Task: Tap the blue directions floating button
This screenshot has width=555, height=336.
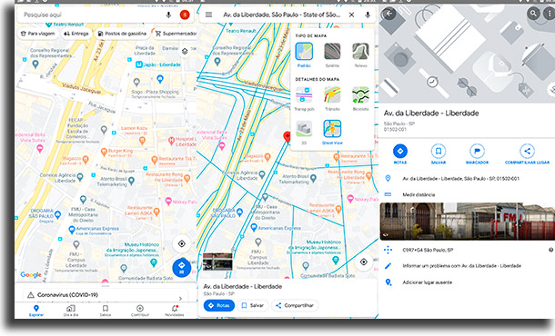Action: coord(182,268)
